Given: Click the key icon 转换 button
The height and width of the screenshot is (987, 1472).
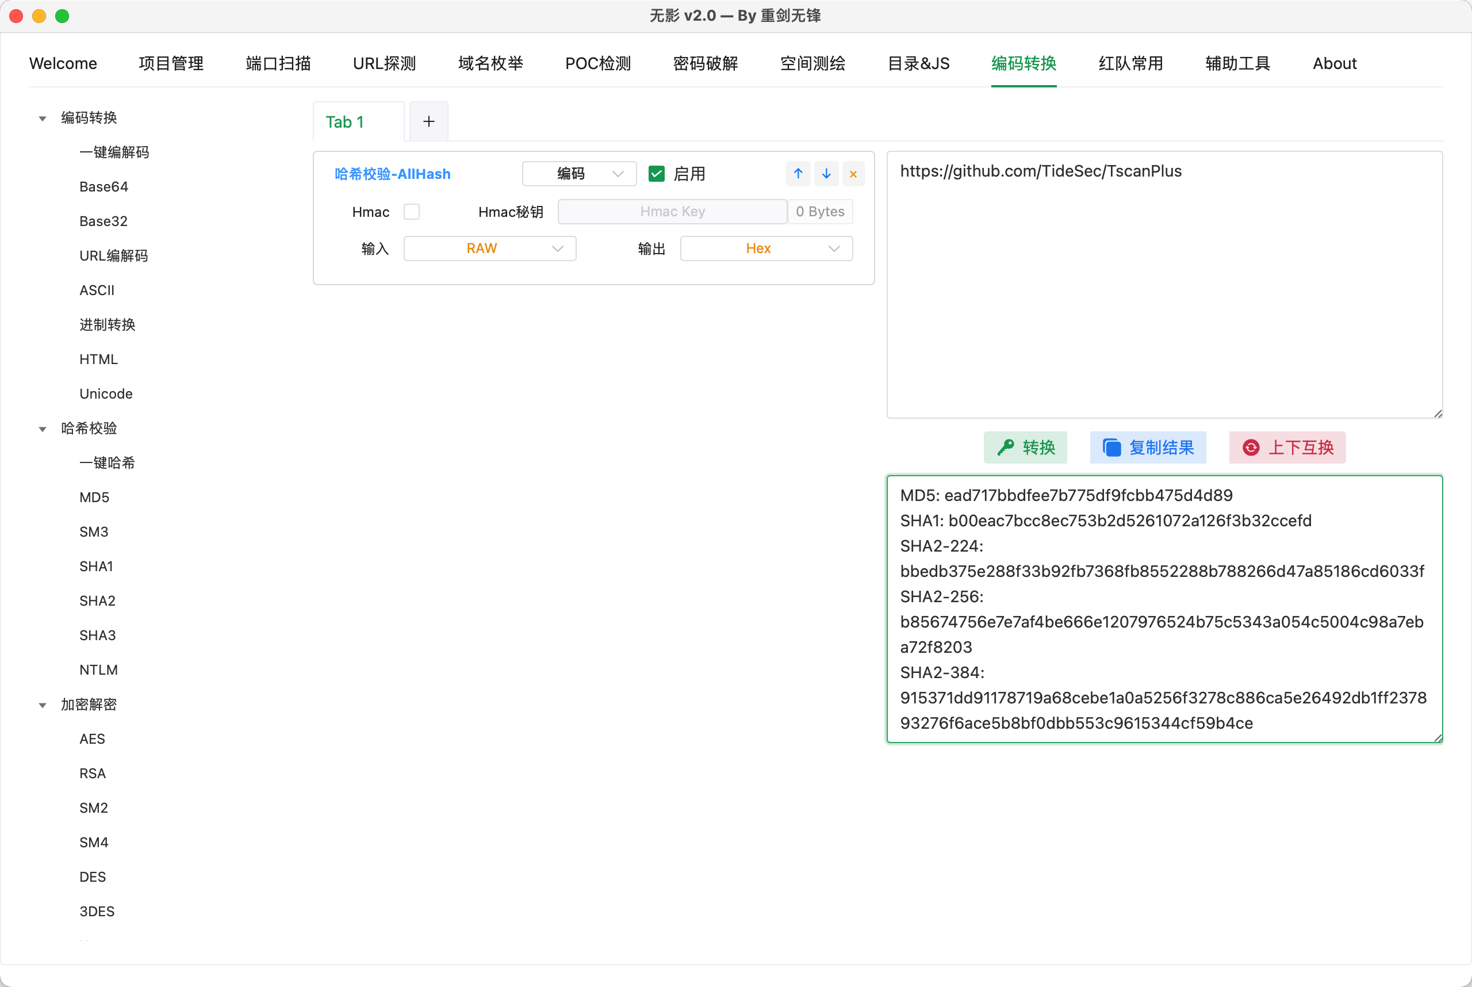Looking at the screenshot, I should (x=1025, y=447).
